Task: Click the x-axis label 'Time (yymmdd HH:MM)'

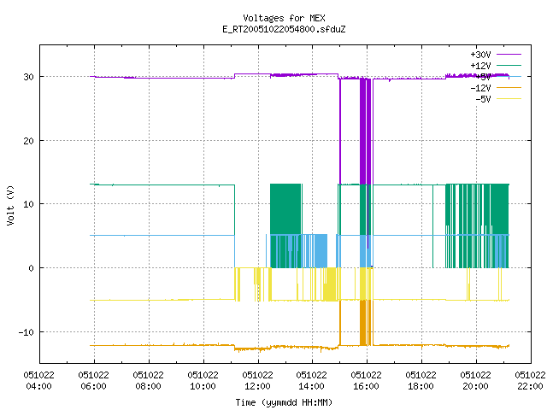Action: (284, 402)
